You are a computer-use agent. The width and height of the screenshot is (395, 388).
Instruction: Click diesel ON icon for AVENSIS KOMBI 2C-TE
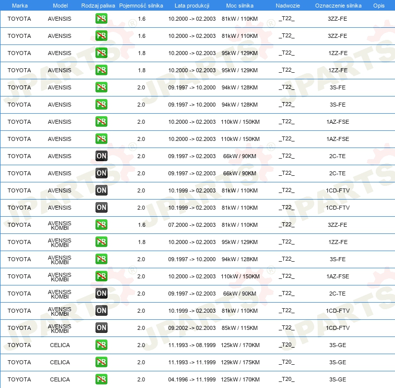pos(101,293)
